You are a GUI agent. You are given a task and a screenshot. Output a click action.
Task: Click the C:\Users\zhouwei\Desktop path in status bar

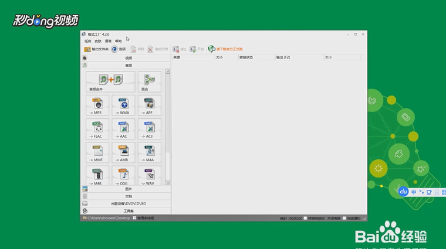tap(109, 218)
